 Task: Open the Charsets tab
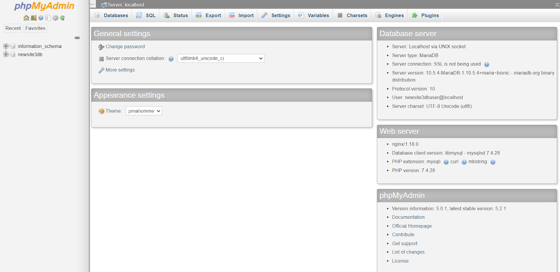[x=352, y=15]
